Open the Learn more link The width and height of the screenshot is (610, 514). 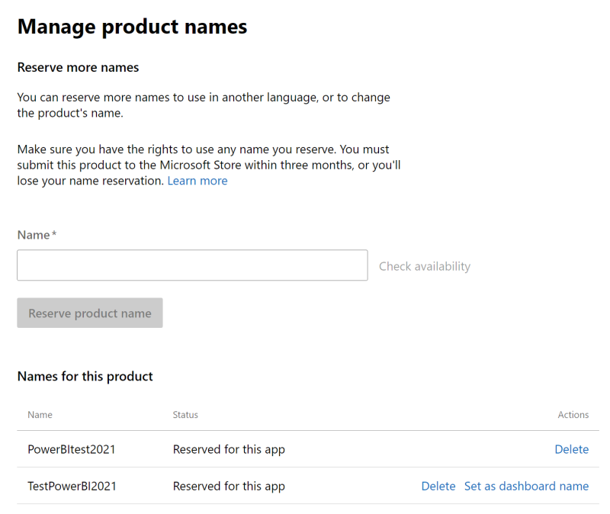click(197, 181)
